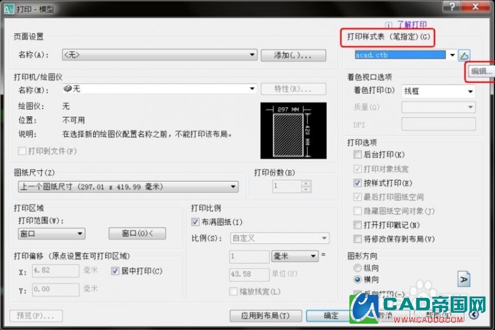The width and height of the screenshot is (495, 330).
Task: Click the collapse dialog arrow icon at bottom right
Action: click(x=474, y=314)
